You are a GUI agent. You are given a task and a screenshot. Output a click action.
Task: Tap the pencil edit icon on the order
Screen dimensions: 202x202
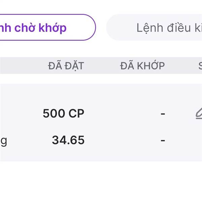pyautogui.click(x=198, y=114)
